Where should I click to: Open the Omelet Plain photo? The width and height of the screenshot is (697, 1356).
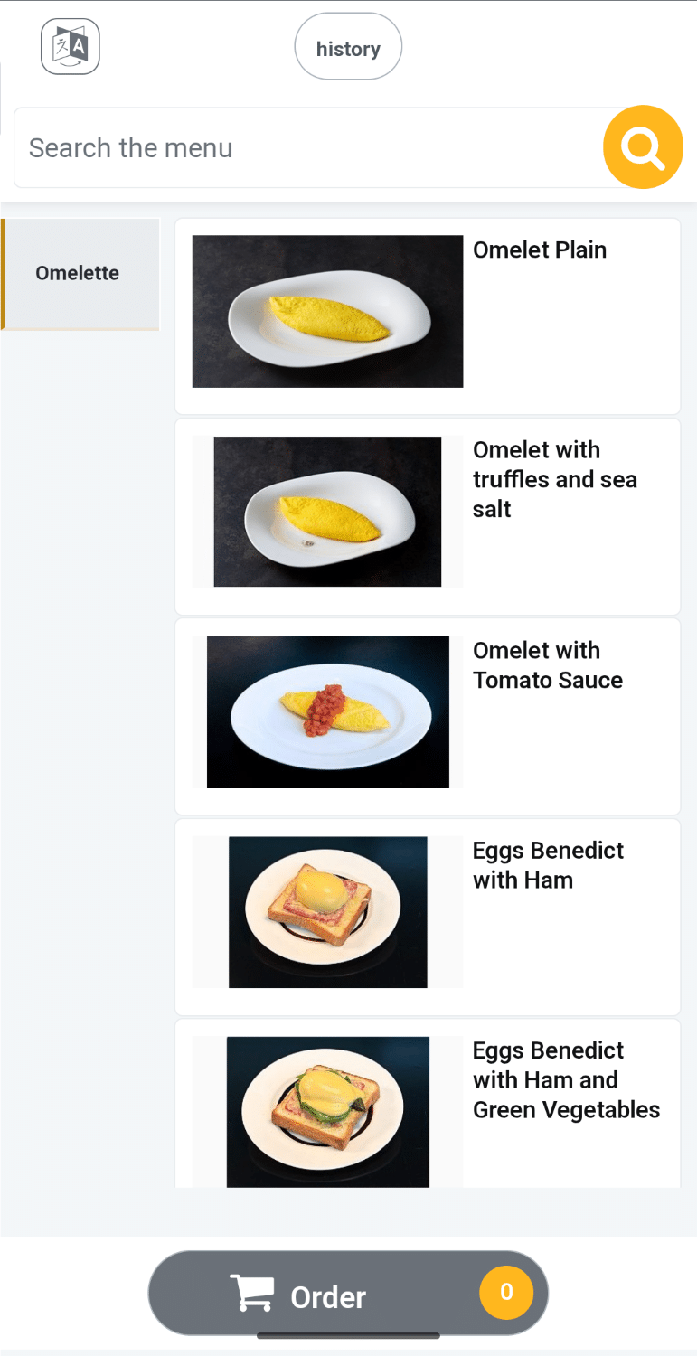click(327, 312)
